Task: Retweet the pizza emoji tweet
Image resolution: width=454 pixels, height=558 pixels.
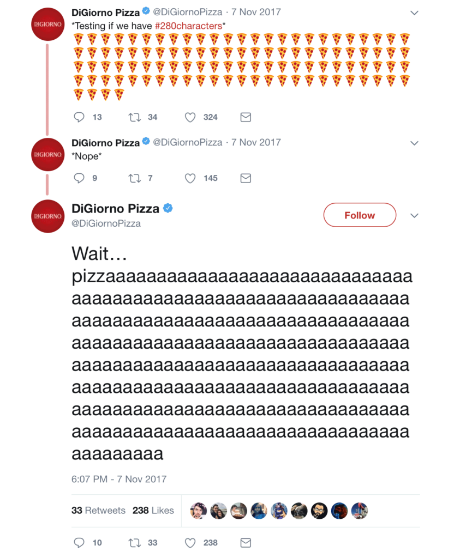Action: tap(134, 117)
